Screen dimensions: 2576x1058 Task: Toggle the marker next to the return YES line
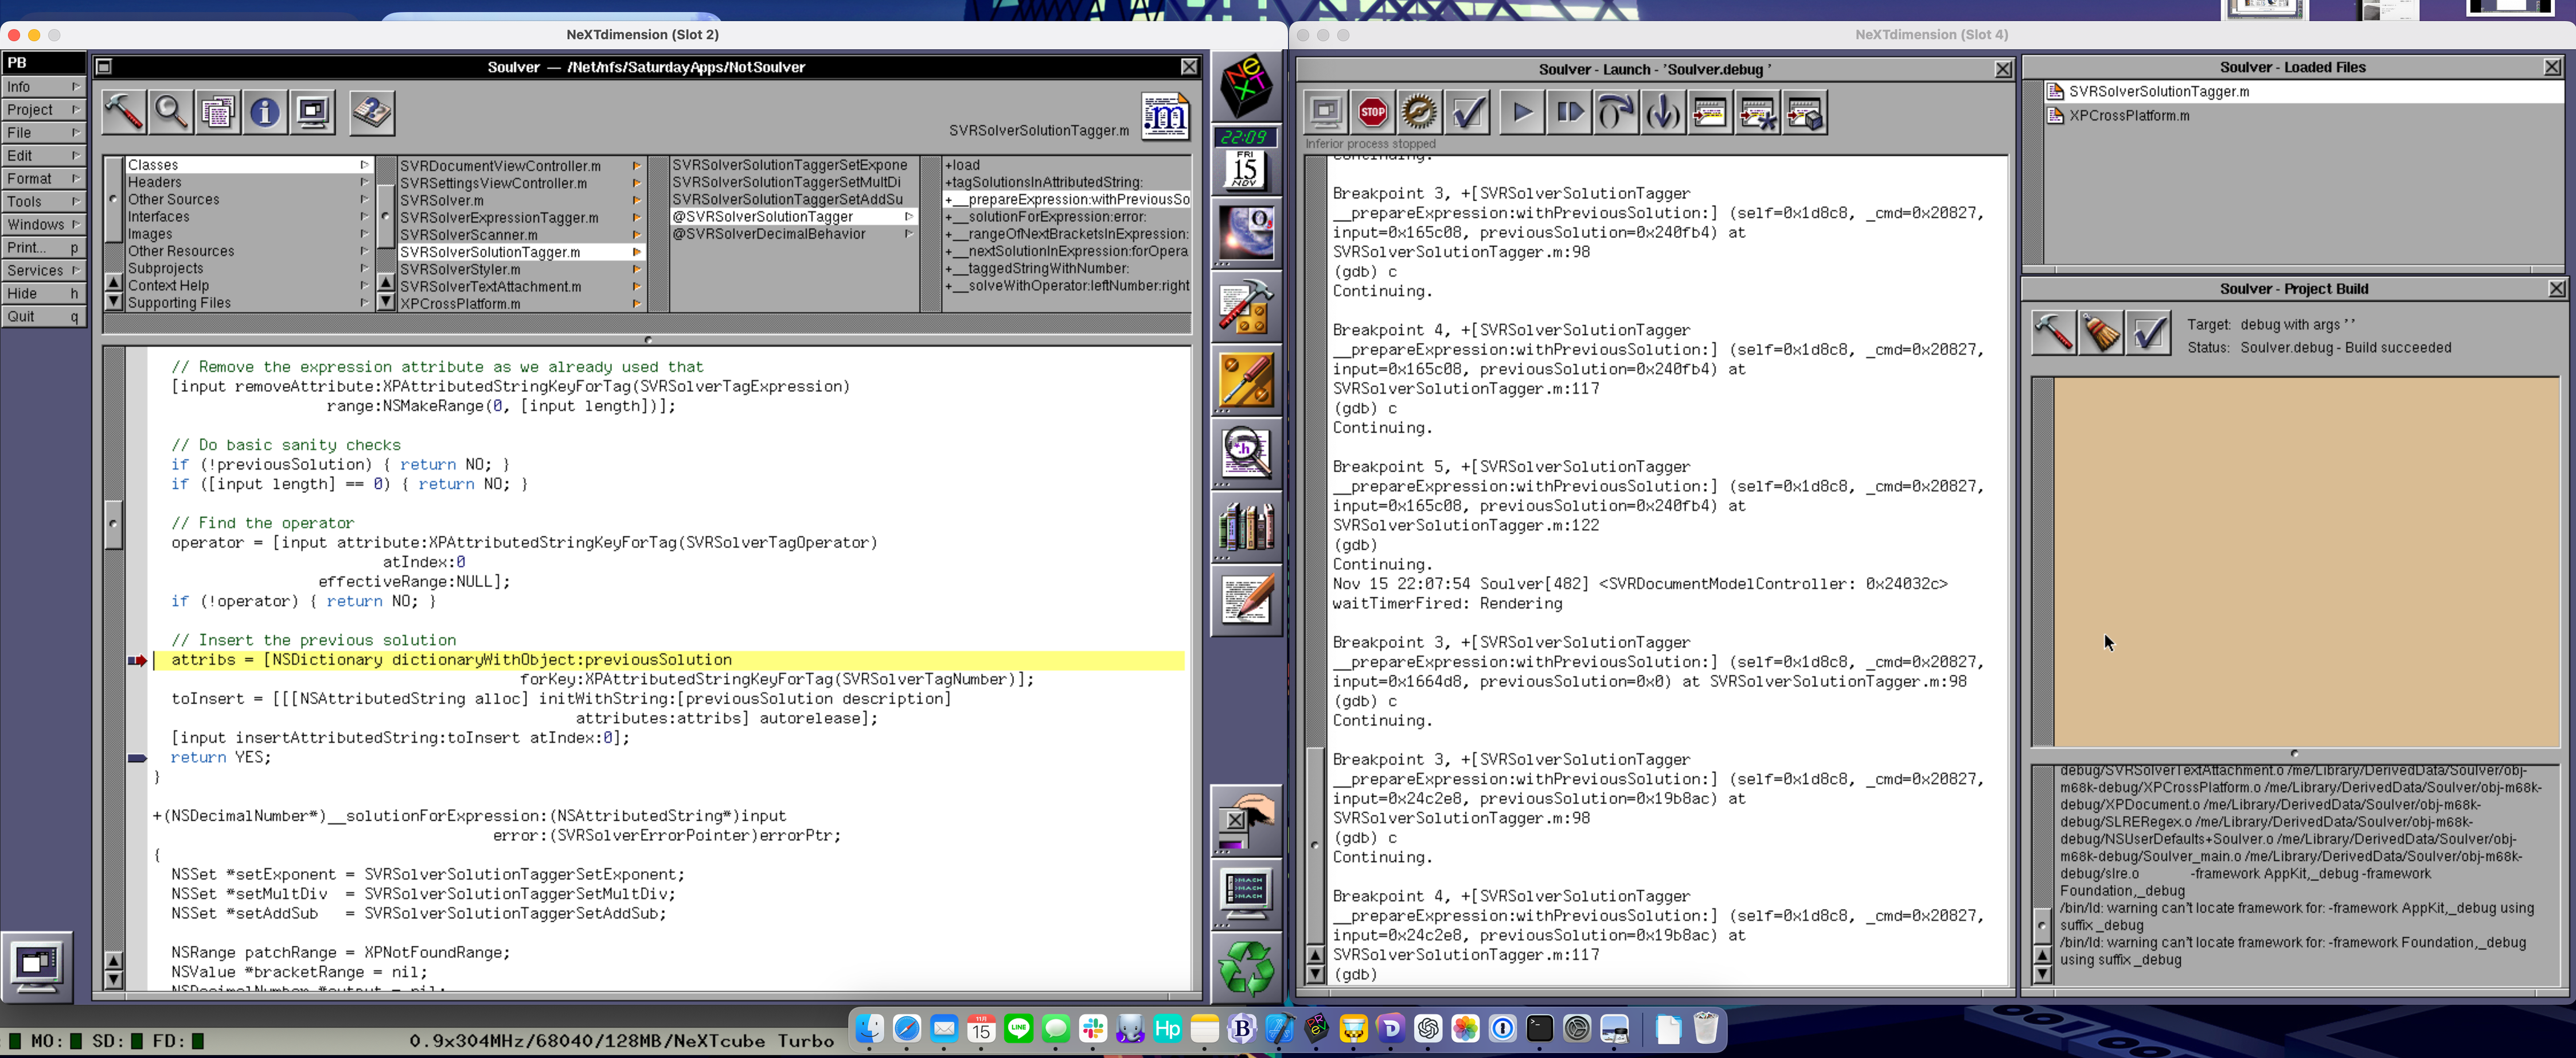point(137,757)
